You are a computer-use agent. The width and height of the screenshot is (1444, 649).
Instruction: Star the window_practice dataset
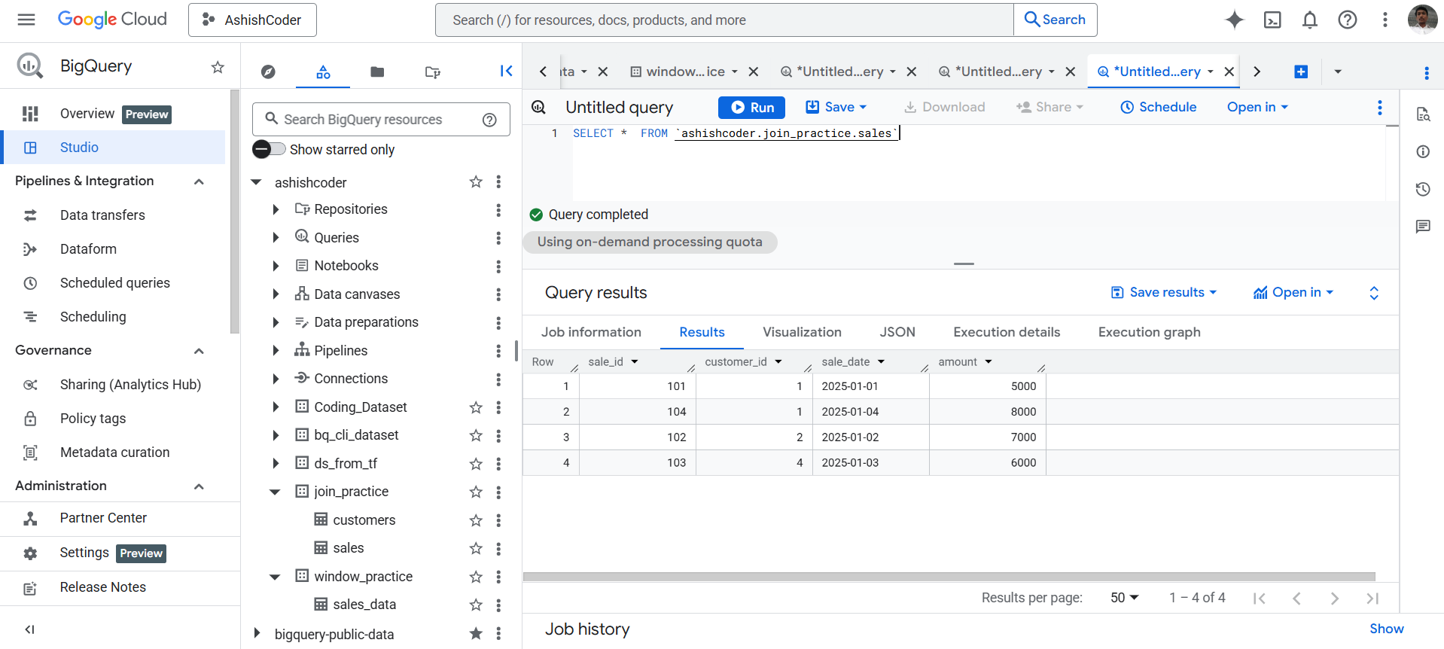pyautogui.click(x=476, y=577)
